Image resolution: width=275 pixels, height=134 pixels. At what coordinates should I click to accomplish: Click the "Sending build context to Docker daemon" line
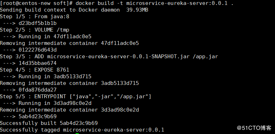[74, 10]
